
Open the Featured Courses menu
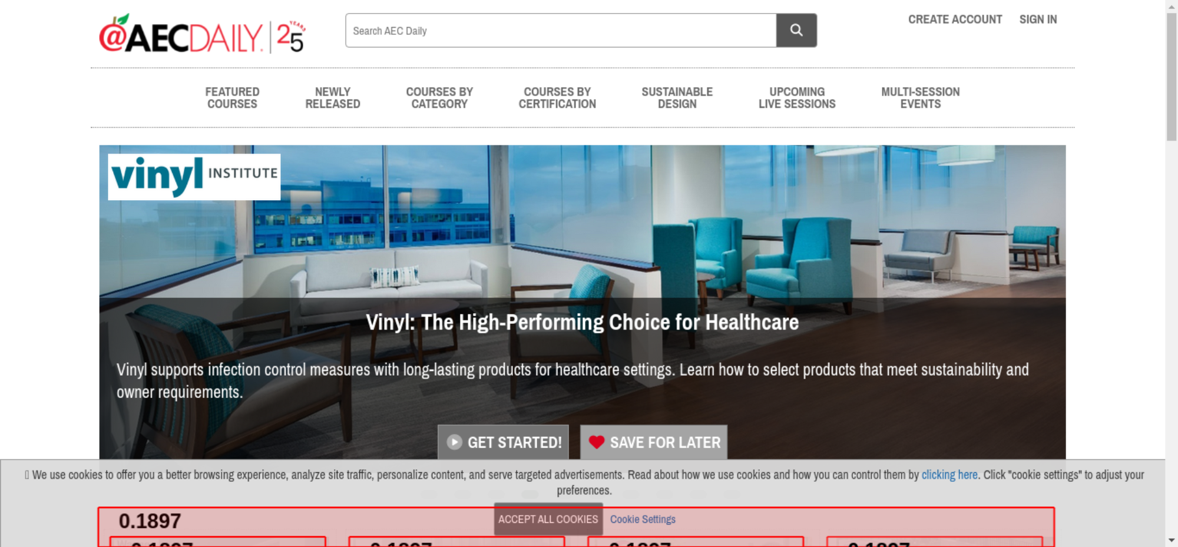(x=232, y=98)
